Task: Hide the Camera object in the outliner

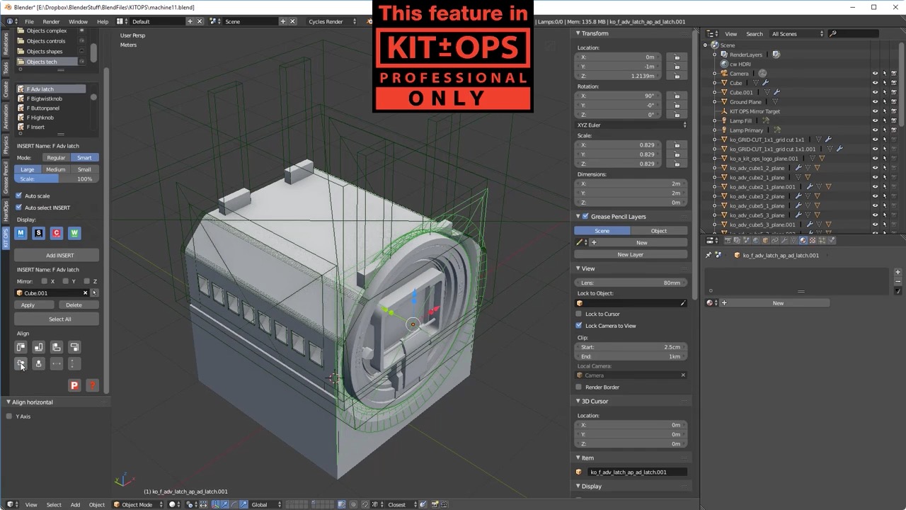Action: click(875, 73)
